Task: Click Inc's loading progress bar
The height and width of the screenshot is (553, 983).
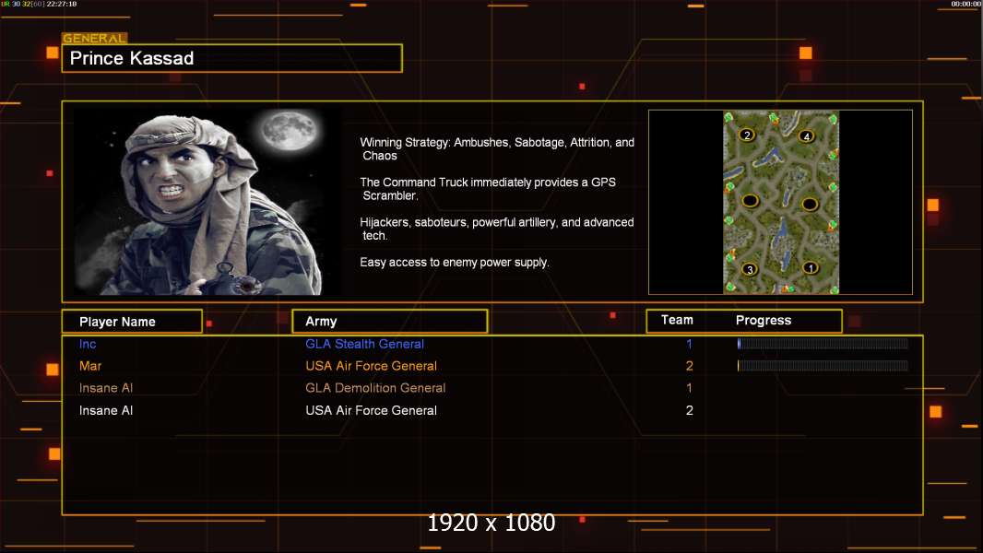Action: click(x=823, y=343)
